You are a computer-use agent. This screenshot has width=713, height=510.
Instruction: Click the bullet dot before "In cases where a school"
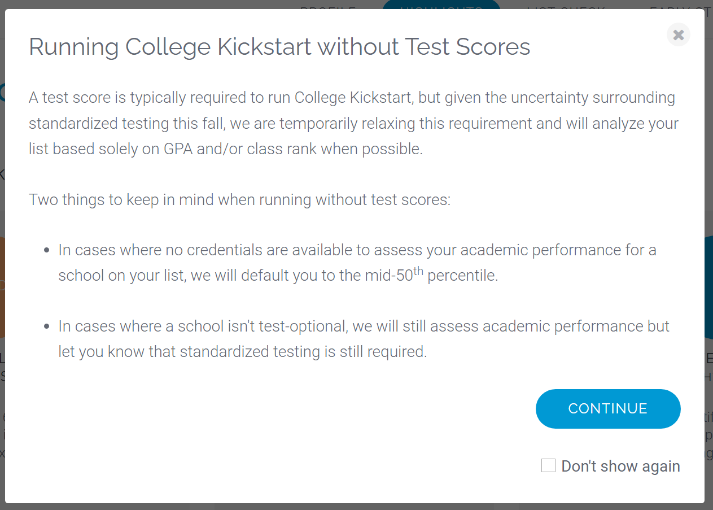click(x=46, y=326)
